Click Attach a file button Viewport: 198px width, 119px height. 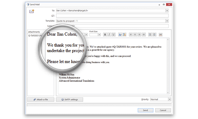[41, 100]
